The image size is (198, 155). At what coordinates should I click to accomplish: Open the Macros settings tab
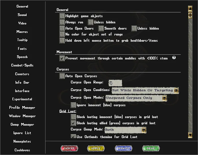[x=22, y=32]
